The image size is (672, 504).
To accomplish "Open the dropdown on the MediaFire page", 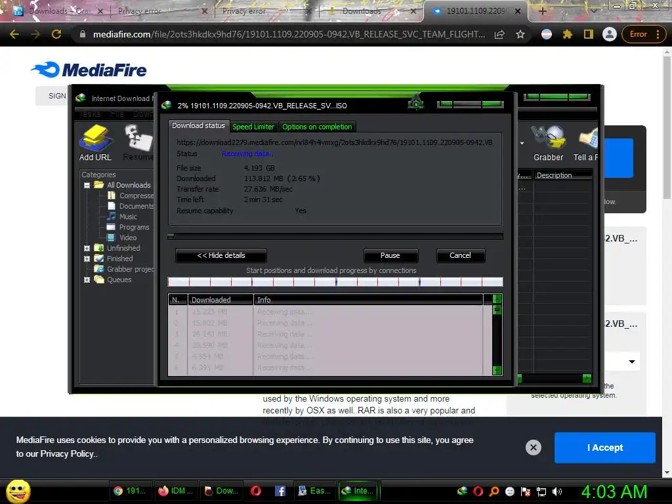I will click(632, 362).
